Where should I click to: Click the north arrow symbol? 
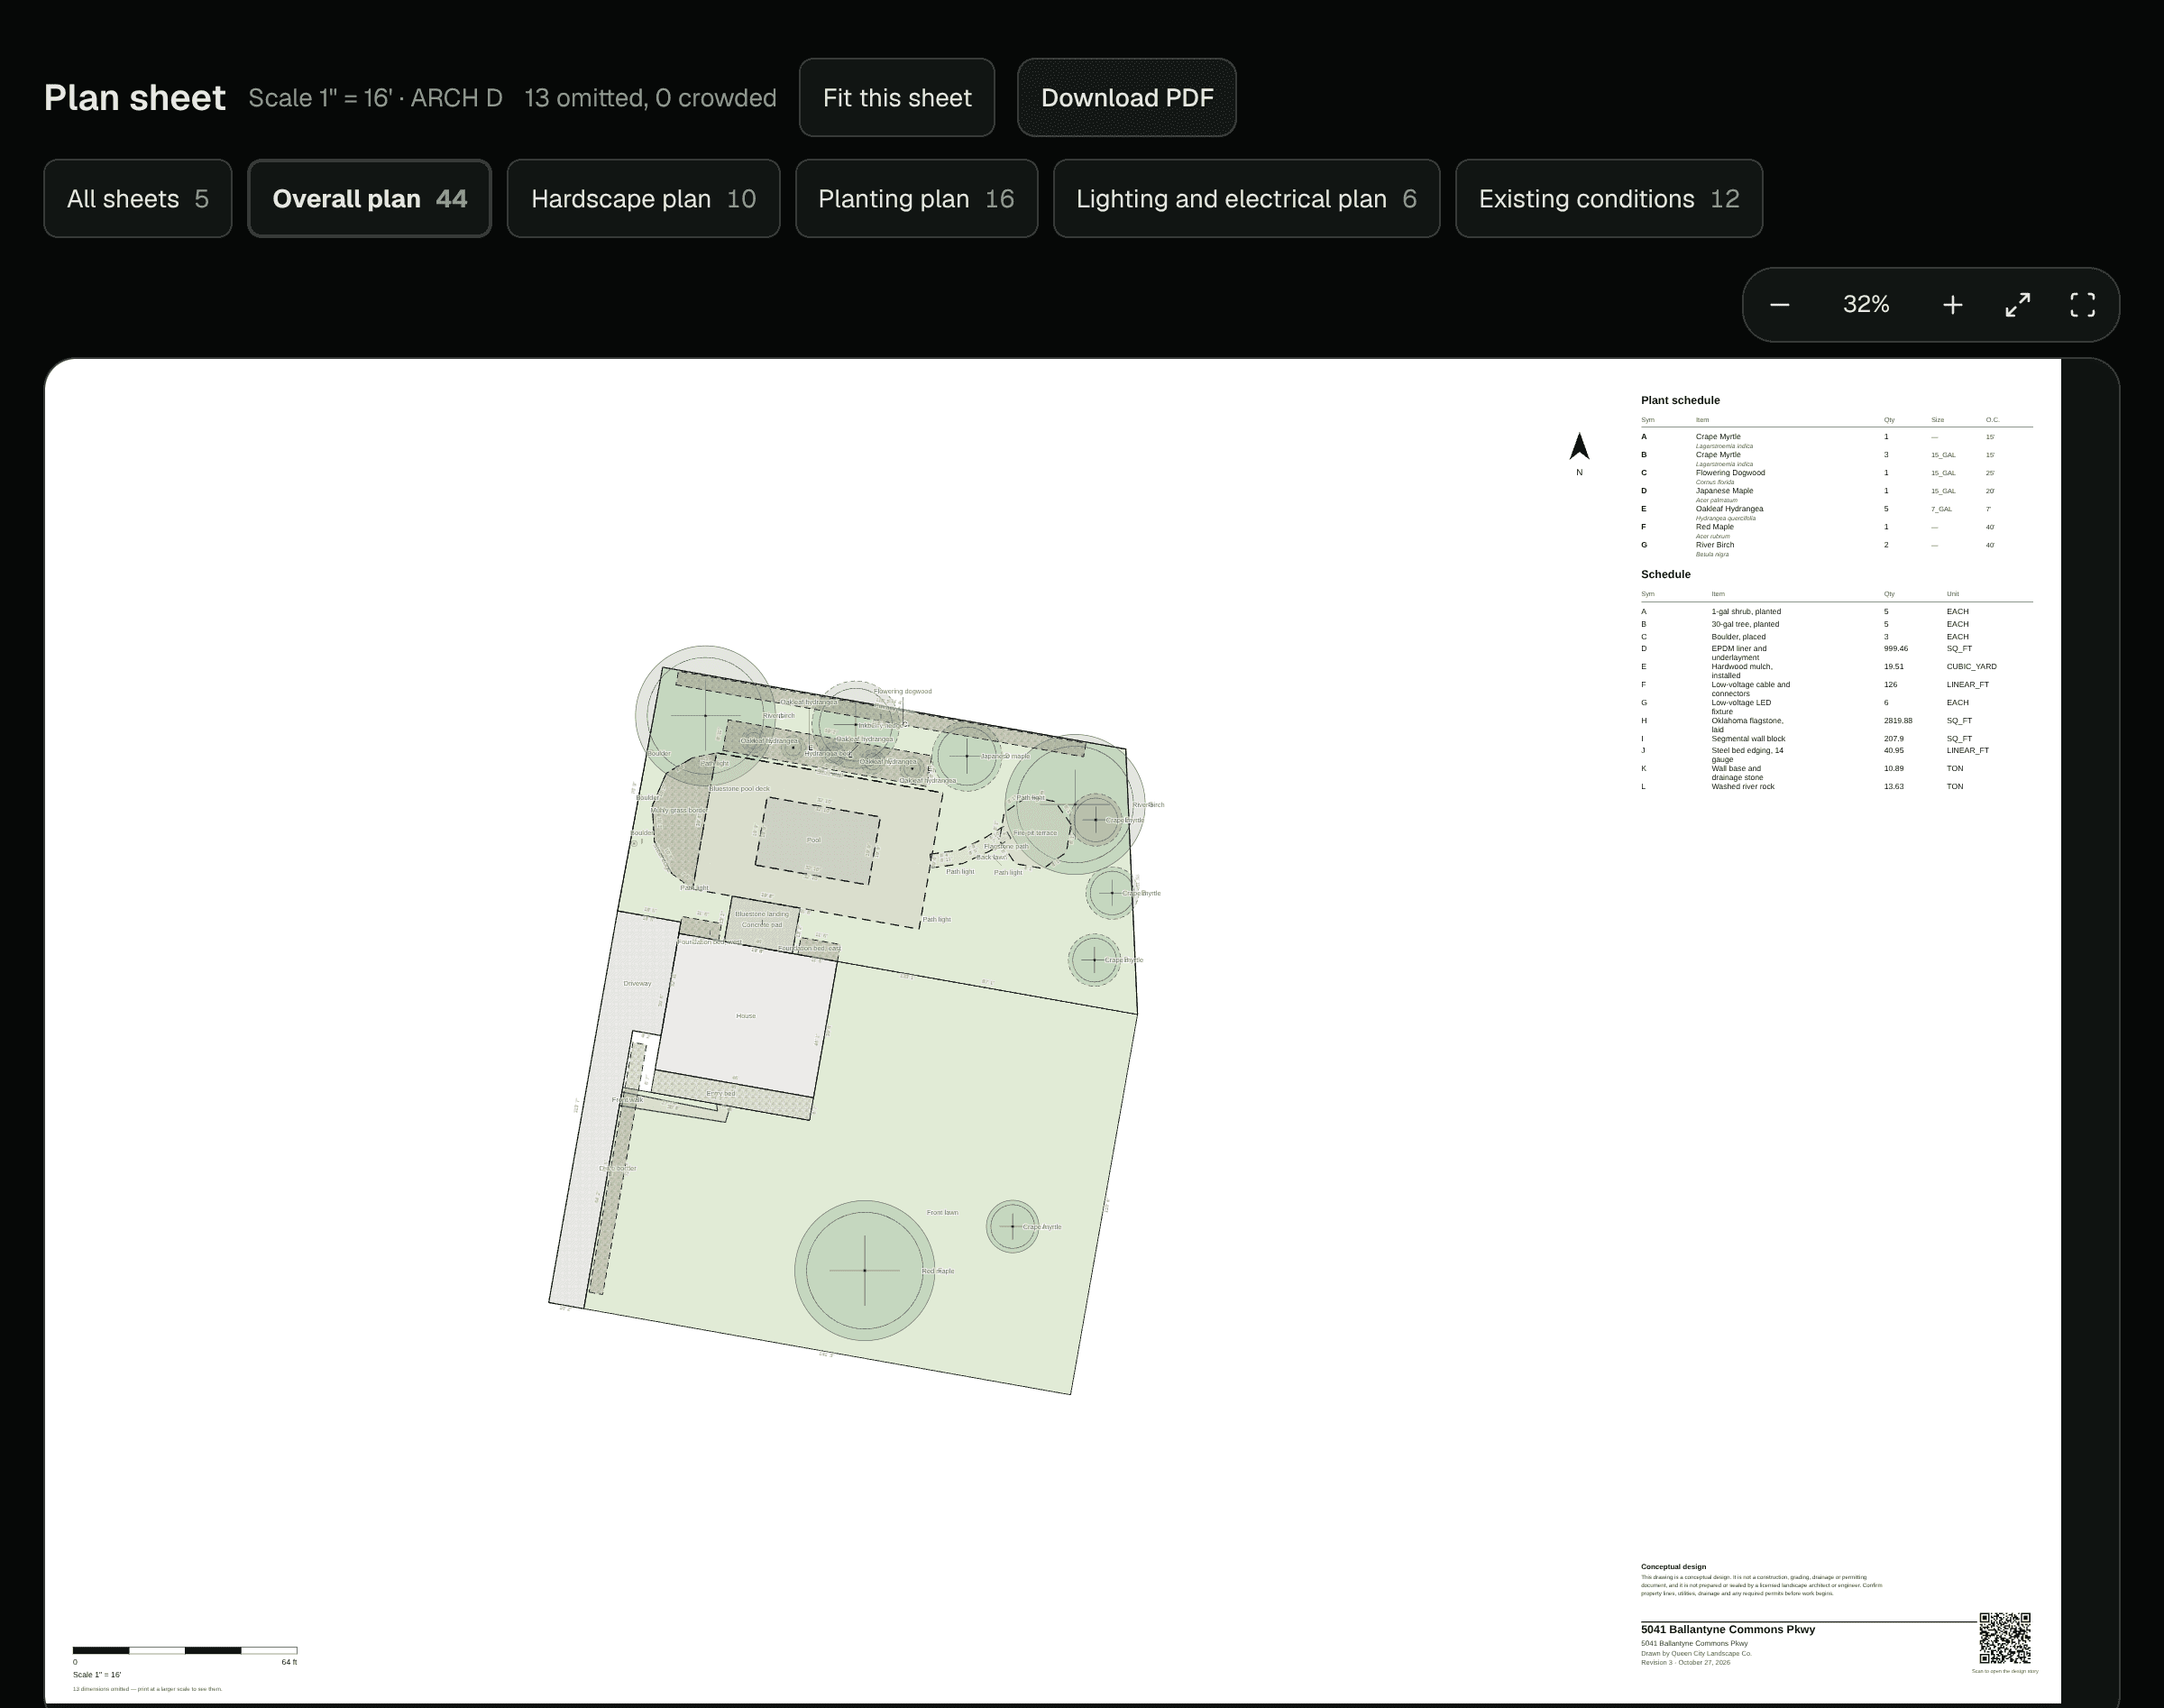1579,447
